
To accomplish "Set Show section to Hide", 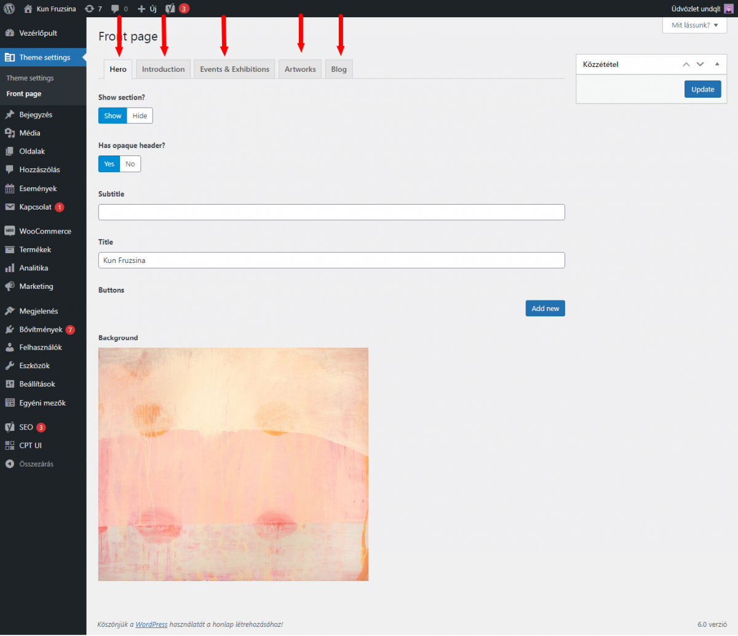I will [x=140, y=116].
